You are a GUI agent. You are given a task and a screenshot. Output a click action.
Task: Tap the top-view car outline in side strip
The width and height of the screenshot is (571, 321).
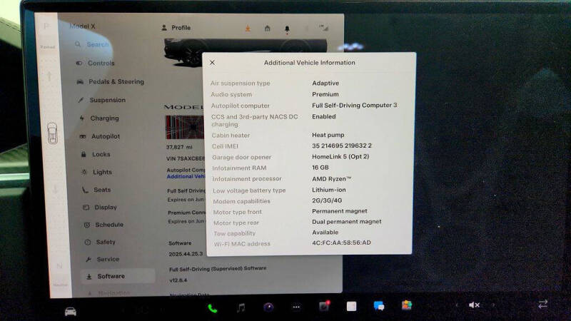click(x=52, y=133)
